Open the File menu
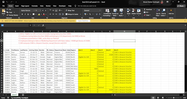 [x=4, y=6]
